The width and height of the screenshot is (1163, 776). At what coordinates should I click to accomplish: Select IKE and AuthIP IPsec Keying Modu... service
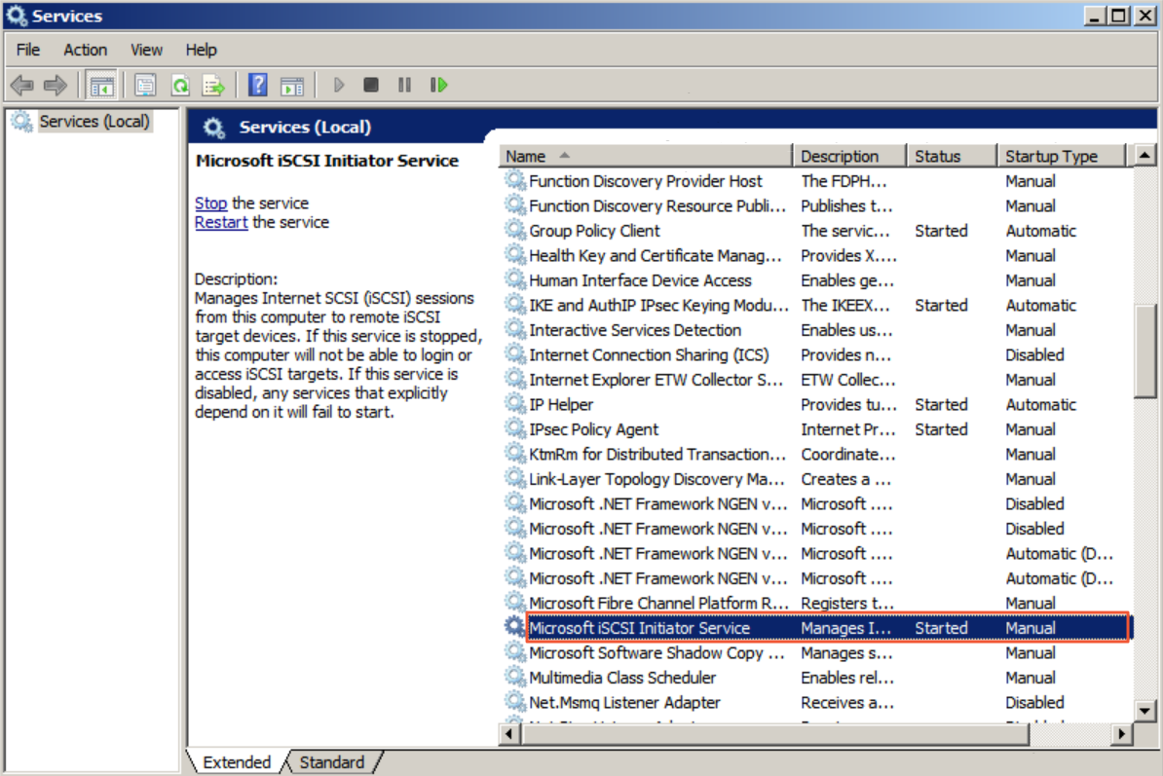coord(658,306)
